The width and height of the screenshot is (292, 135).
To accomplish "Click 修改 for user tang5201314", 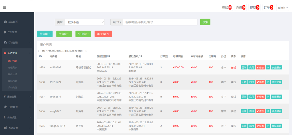I will click(260, 126).
